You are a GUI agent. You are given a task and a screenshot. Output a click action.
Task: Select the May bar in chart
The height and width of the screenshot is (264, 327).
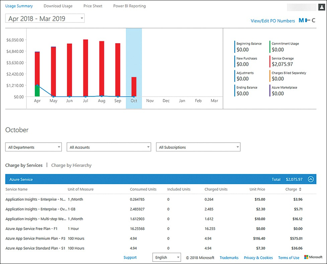(x=54, y=72)
